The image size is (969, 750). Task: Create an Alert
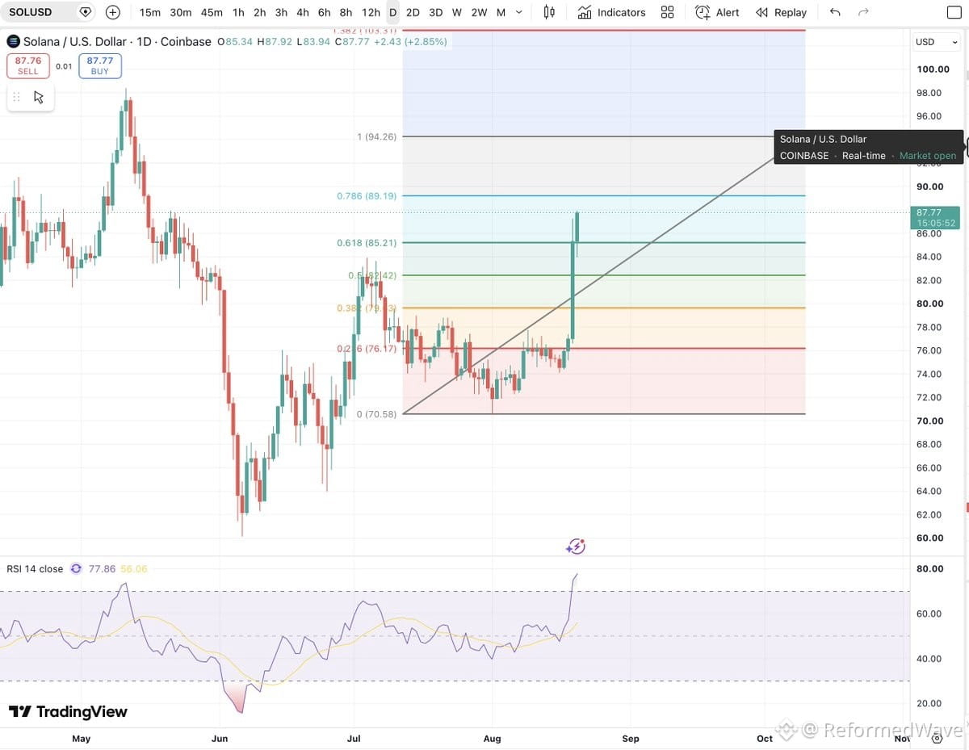click(717, 12)
